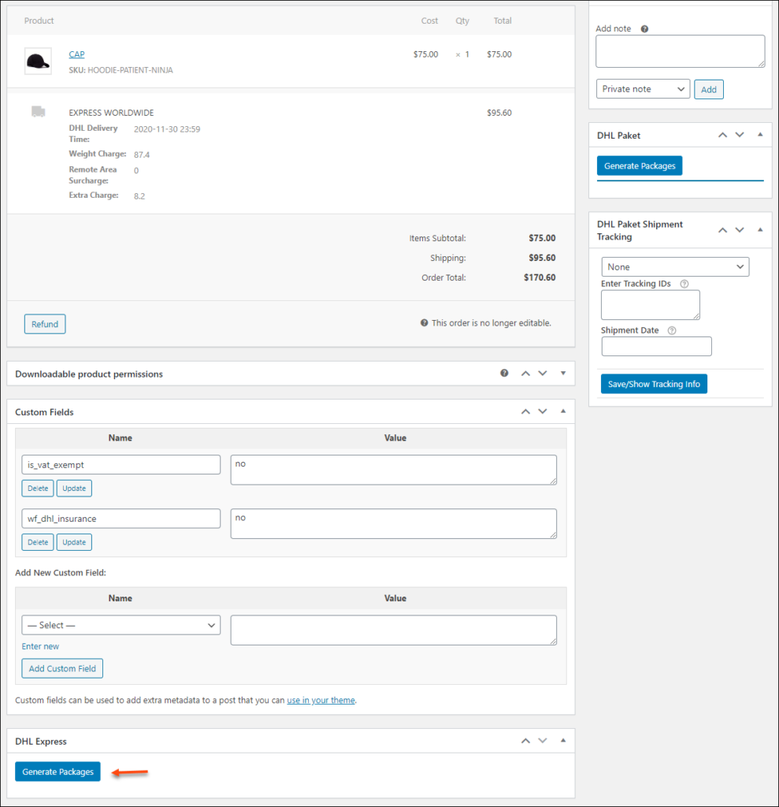Open the tracking provider None dropdown
Screen dimensions: 779x807
click(x=675, y=266)
